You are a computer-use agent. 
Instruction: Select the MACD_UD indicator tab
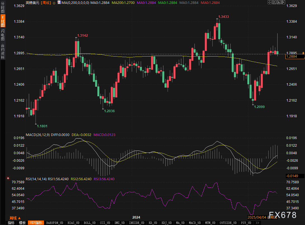tap(194, 223)
